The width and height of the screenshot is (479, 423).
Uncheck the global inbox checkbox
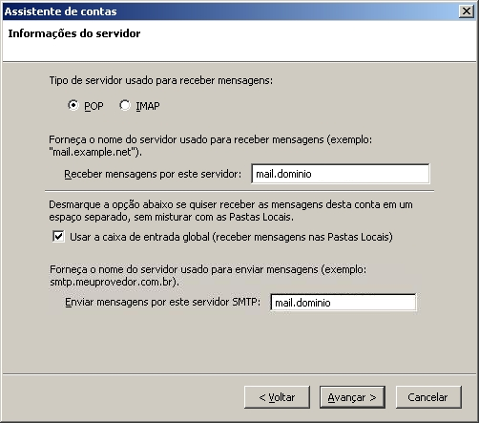pos(58,237)
